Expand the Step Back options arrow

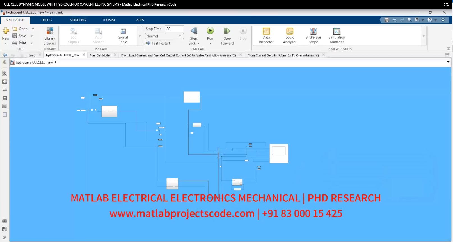pyautogui.click(x=198, y=43)
